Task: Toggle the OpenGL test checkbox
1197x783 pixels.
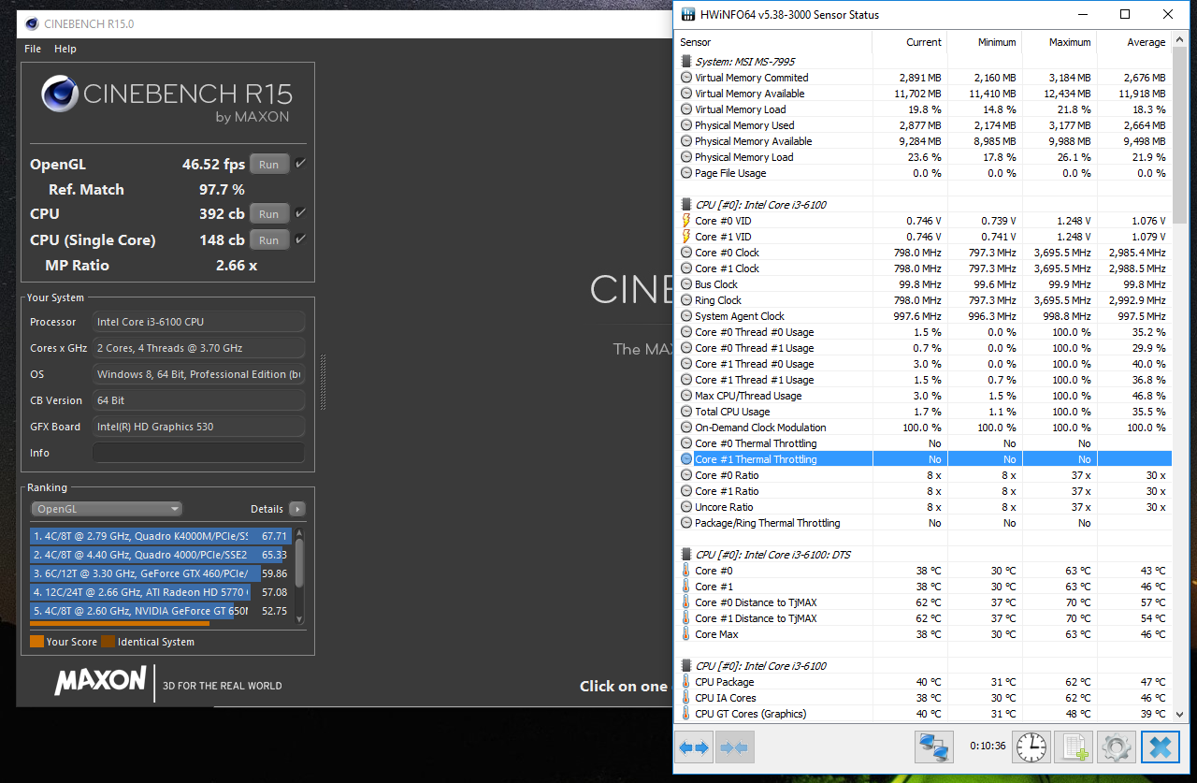Action: (301, 164)
